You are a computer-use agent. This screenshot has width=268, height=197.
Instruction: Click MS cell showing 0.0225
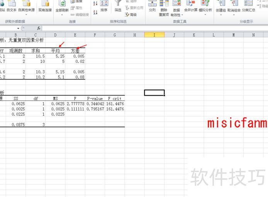[55, 114]
